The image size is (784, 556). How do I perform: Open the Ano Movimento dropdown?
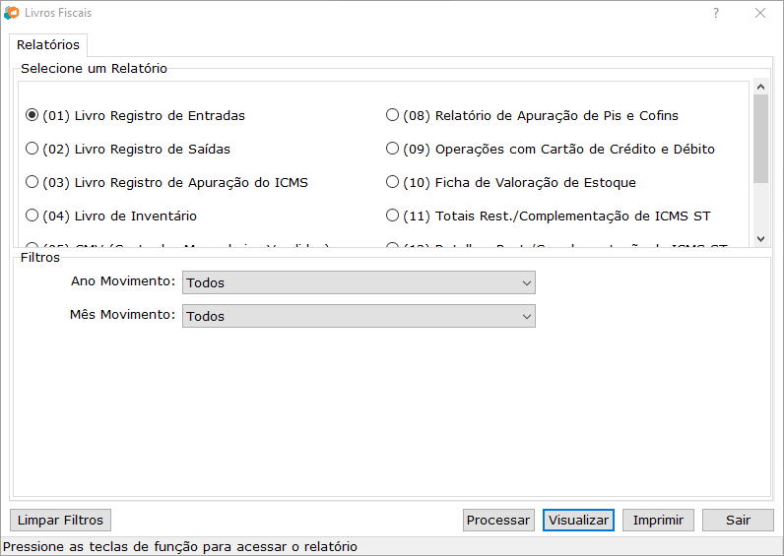pos(359,282)
